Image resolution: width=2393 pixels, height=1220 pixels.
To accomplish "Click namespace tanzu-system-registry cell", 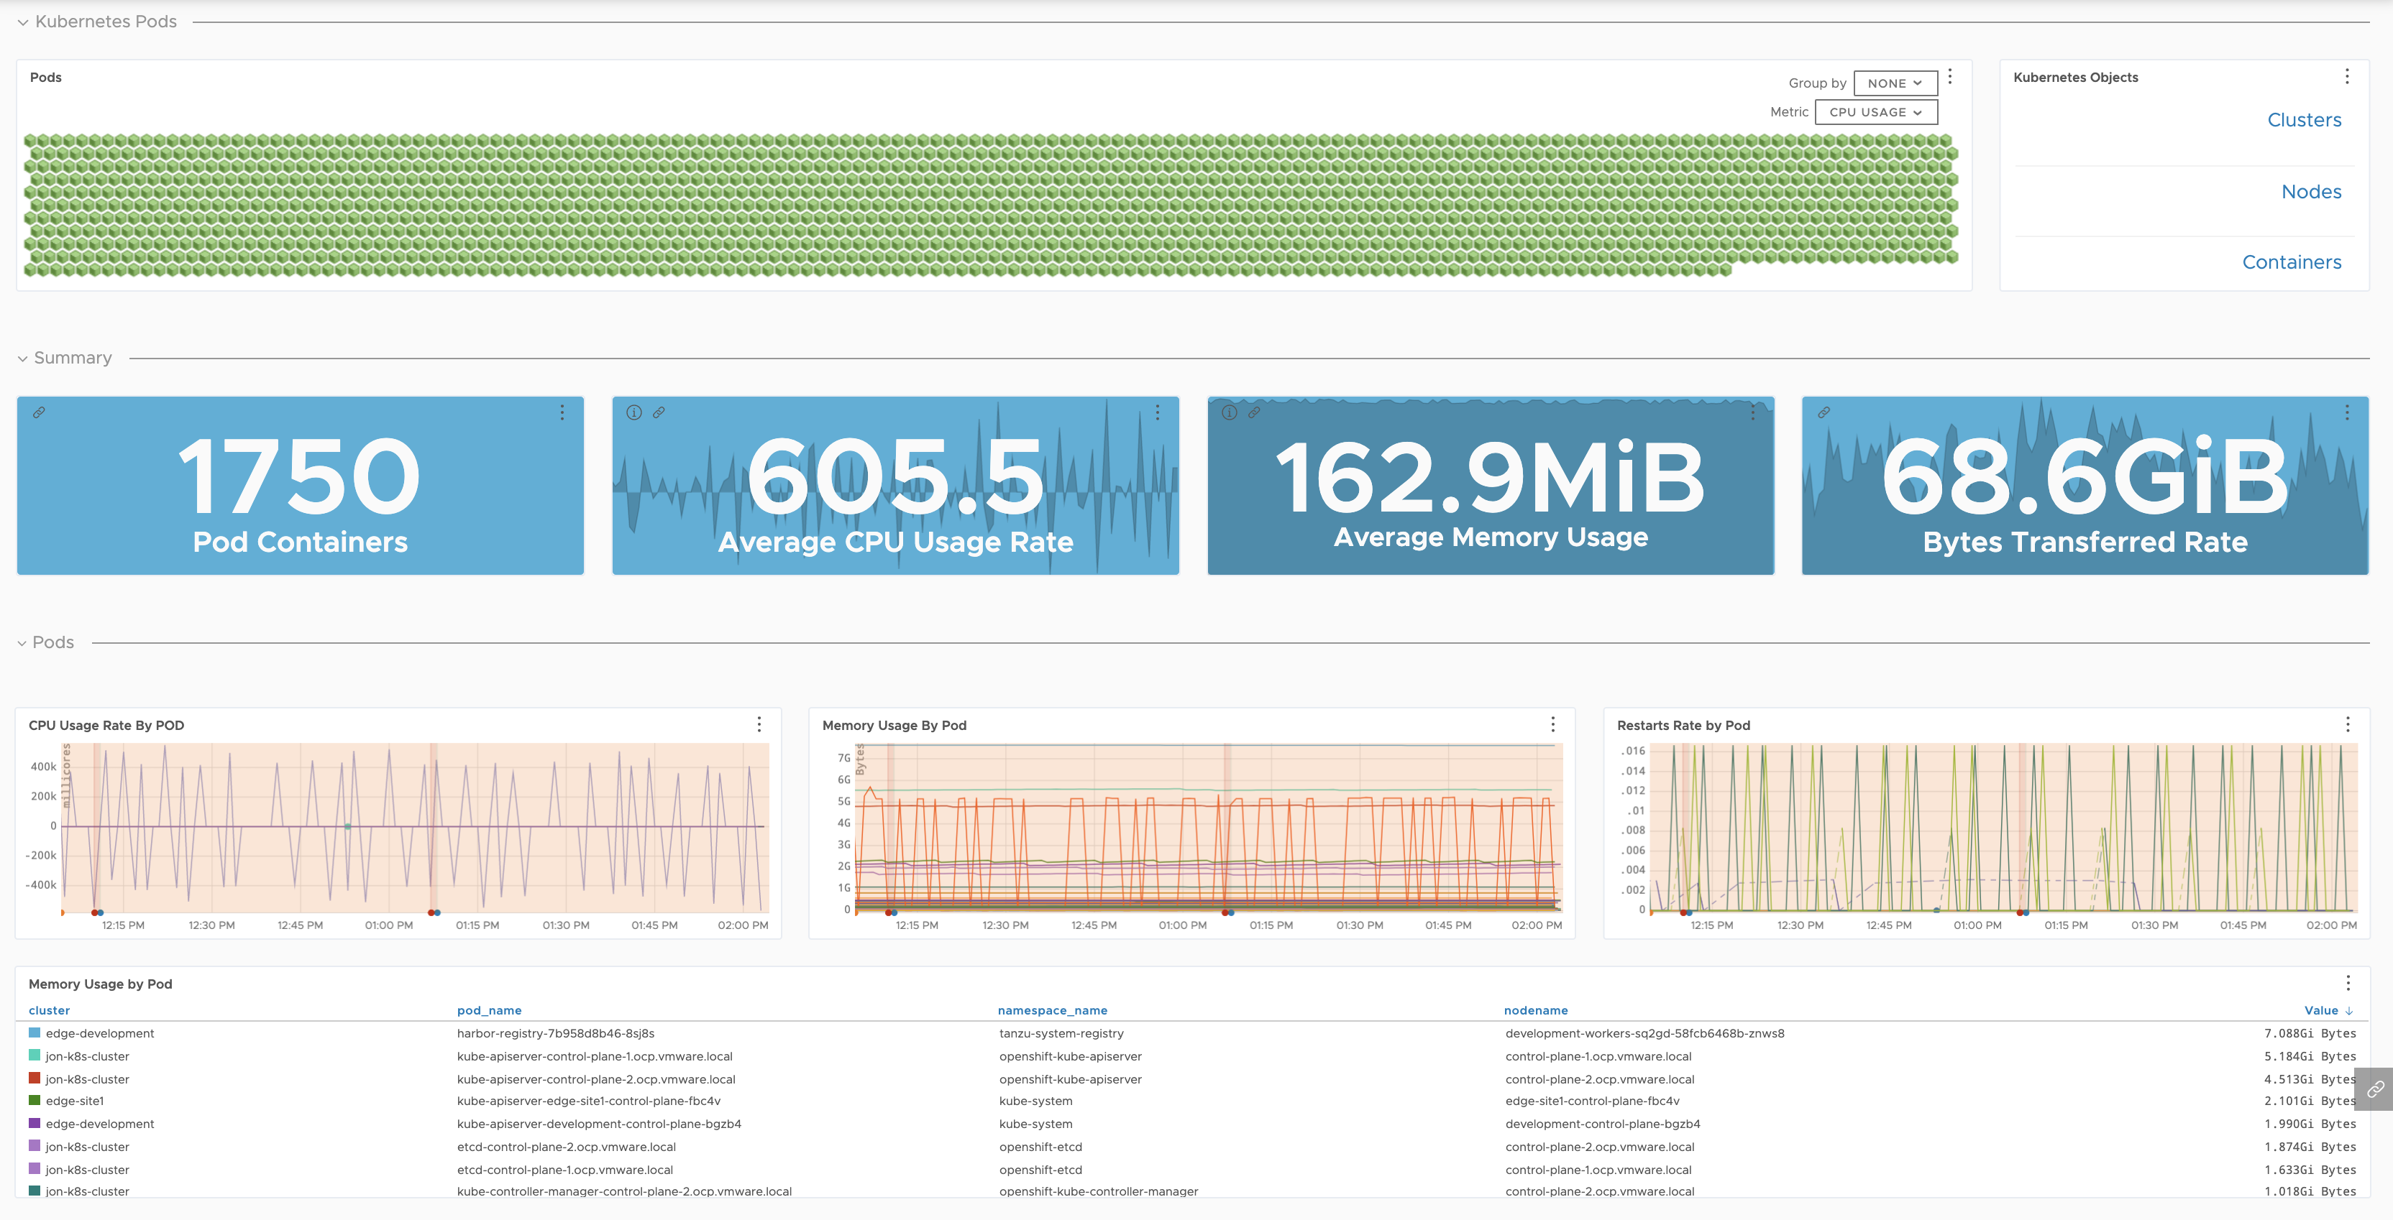I will [1061, 1033].
